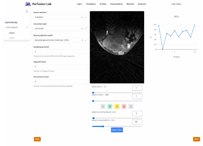Clear the Conversion type value
This screenshot has width=203, height=146.
pyautogui.click(x=82, y=29)
